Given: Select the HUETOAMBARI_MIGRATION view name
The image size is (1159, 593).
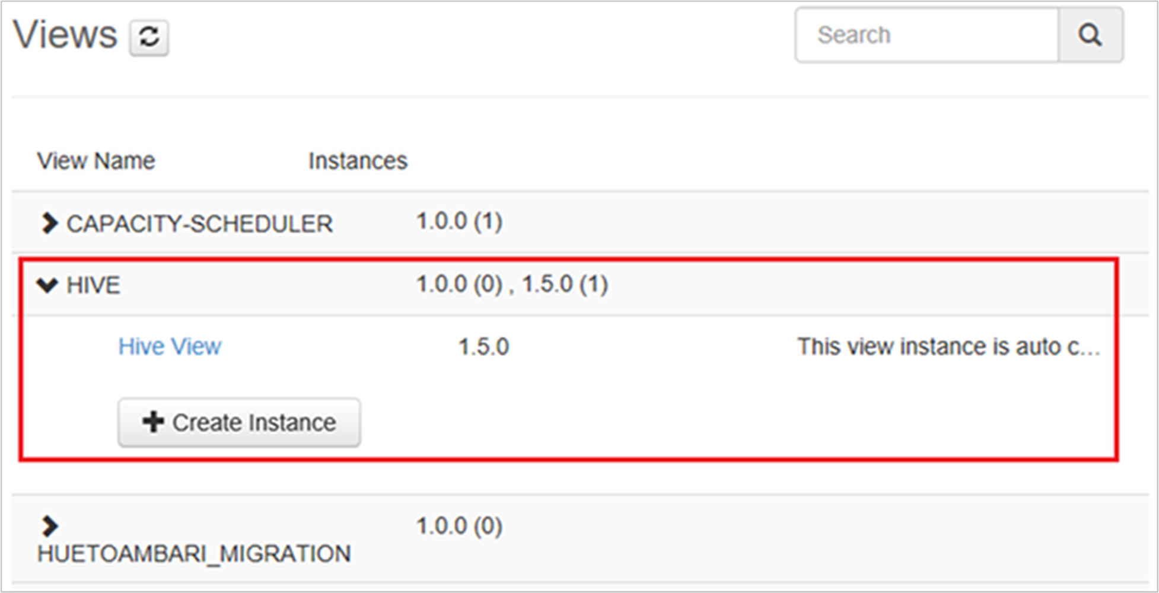Looking at the screenshot, I should point(194,554).
